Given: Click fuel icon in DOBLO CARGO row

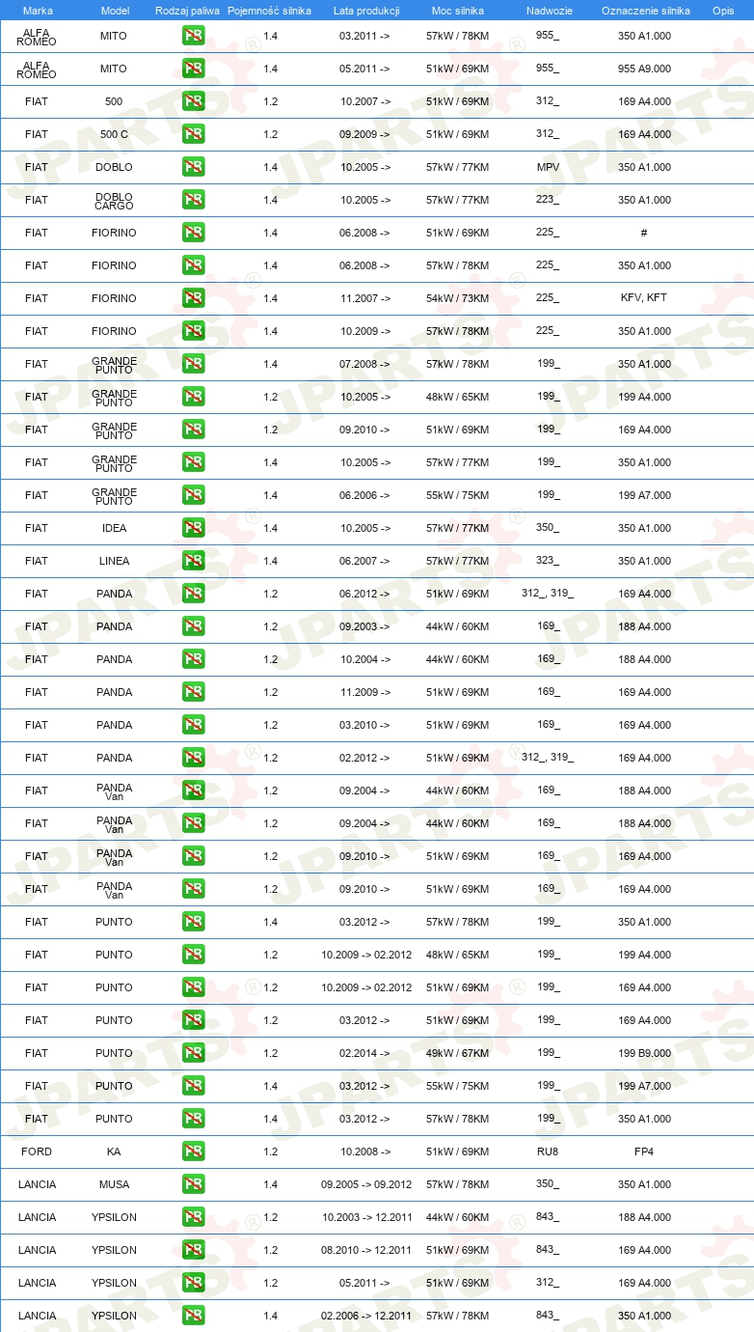Looking at the screenshot, I should (193, 201).
